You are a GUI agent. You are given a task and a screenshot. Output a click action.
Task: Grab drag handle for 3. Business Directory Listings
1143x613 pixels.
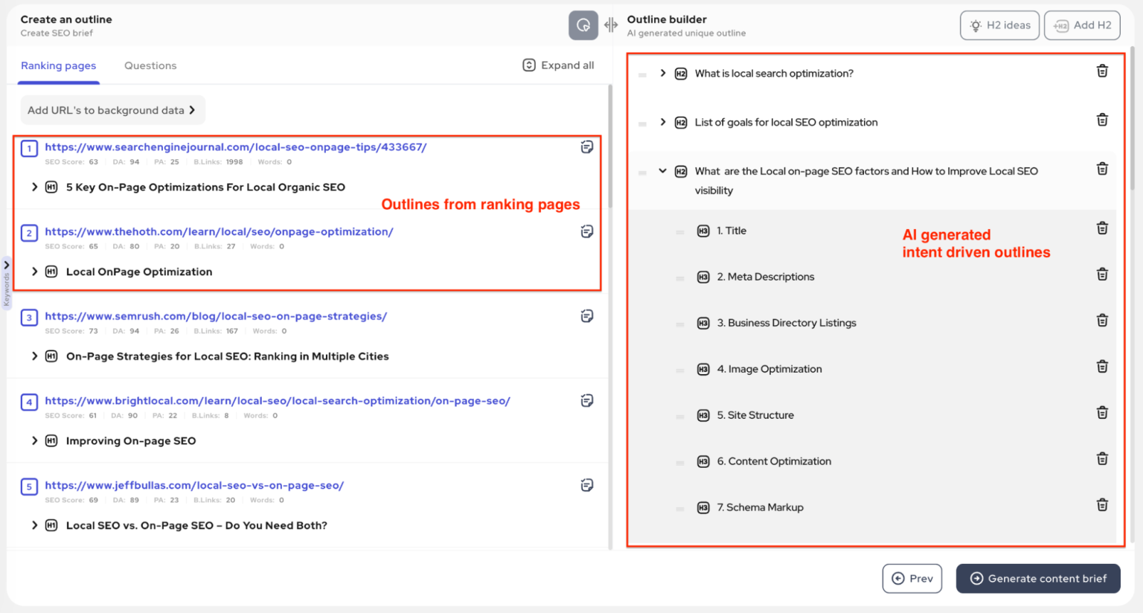click(679, 324)
